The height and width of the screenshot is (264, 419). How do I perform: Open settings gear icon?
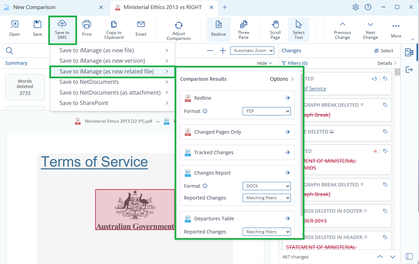pos(355,7)
